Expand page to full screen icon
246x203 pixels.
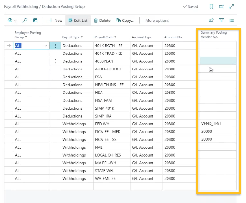[232, 7]
